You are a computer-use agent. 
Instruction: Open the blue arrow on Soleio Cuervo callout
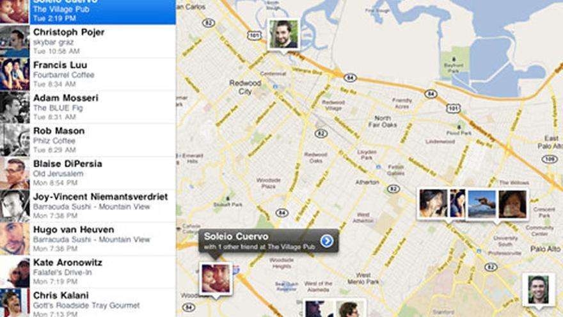click(x=327, y=241)
